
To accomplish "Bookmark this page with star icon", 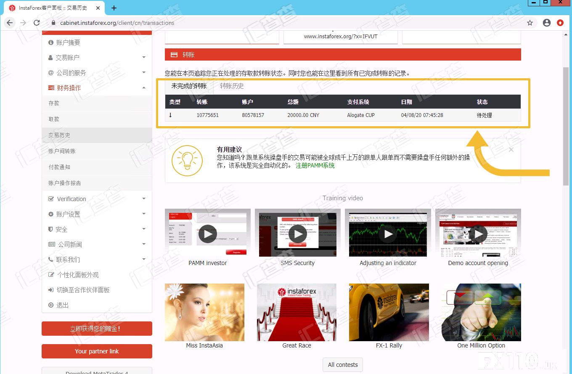I will (530, 23).
